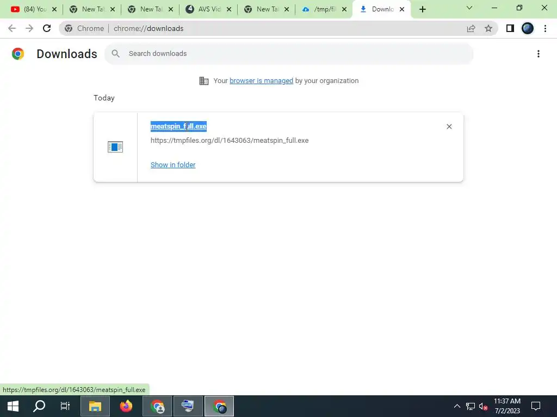
Task: Open the notification center icon
Action: (536, 406)
